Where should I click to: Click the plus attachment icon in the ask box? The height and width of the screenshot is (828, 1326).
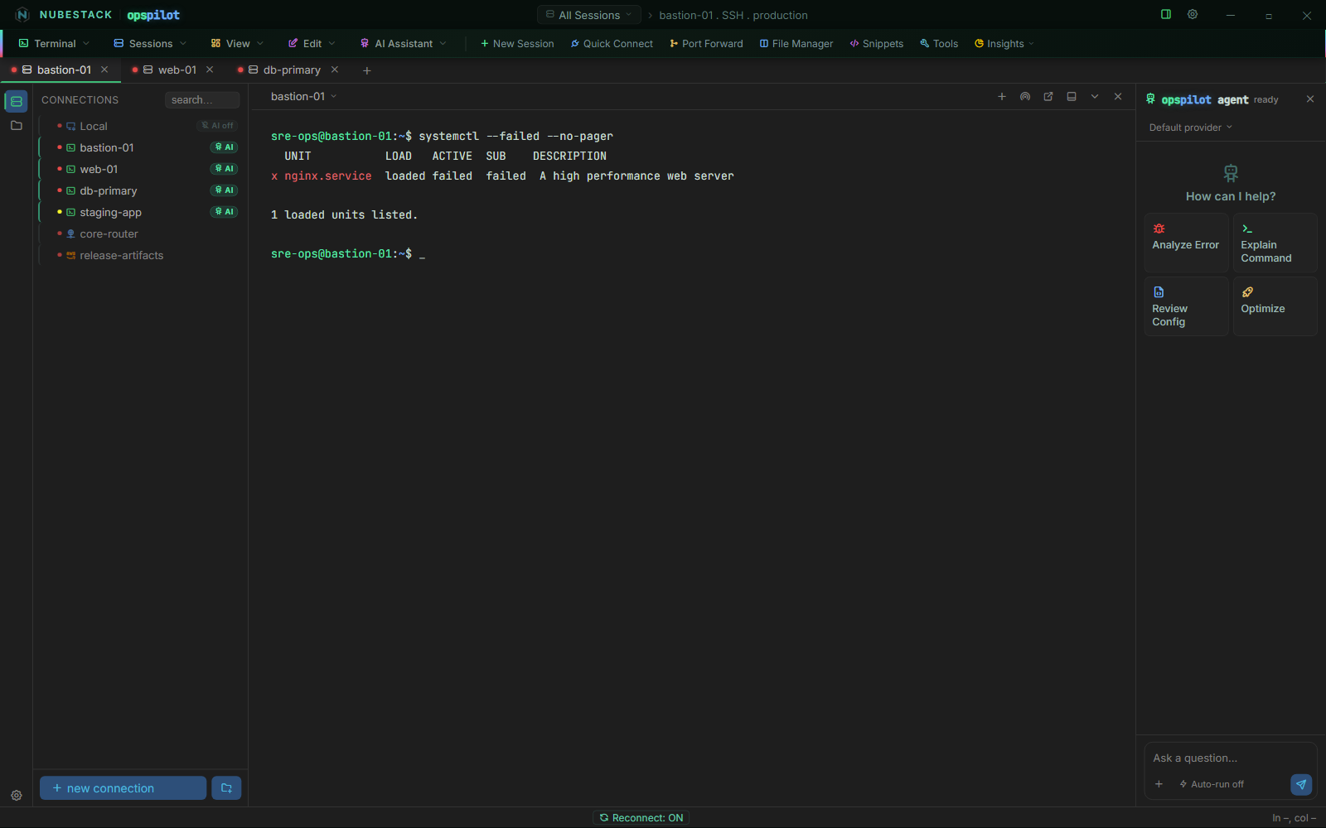coord(1159,784)
